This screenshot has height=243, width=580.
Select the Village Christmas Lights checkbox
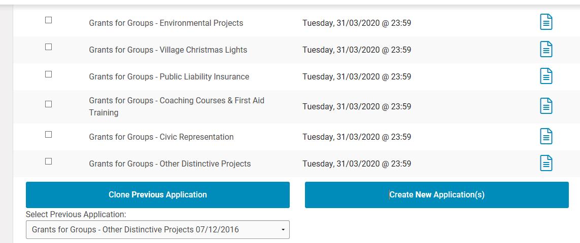point(49,47)
